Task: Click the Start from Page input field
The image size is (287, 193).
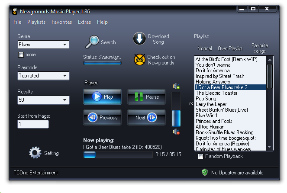Action: (x=33, y=124)
